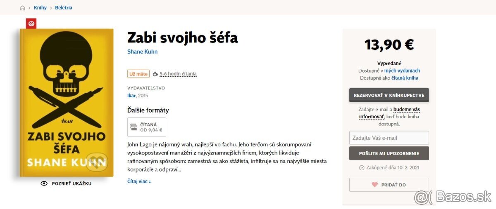Click the home icon in breadcrumb
Screen dimensions: 496x209
(x=22, y=8)
